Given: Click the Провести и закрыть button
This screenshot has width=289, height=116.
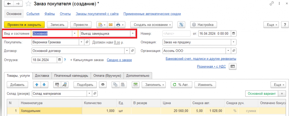Looking at the screenshot, I should 24,25.
